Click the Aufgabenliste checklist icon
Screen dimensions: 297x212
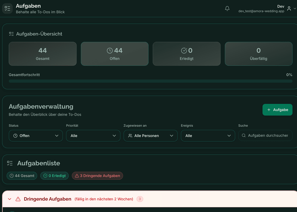(x=10, y=163)
